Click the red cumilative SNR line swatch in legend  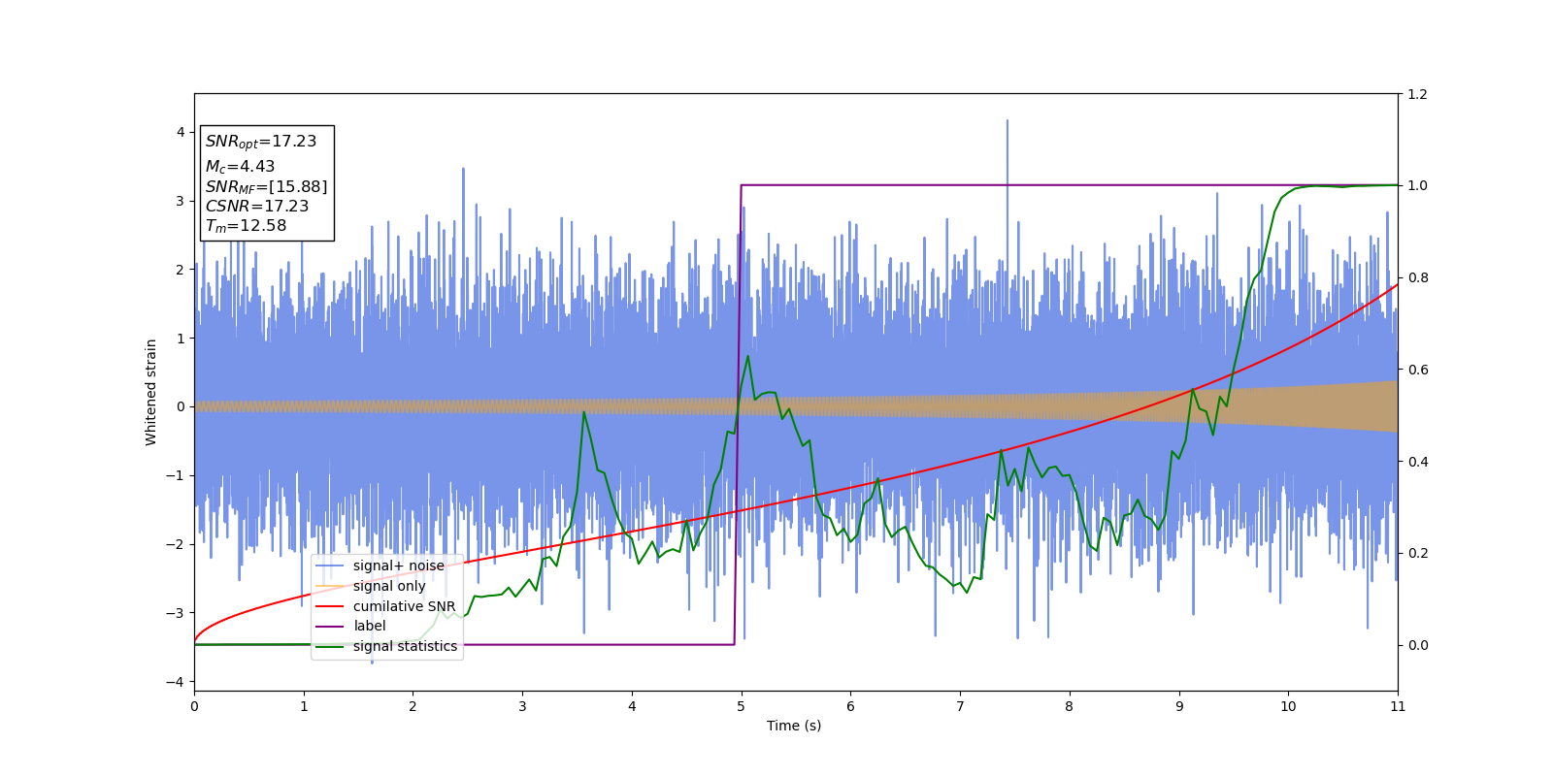[x=330, y=606]
